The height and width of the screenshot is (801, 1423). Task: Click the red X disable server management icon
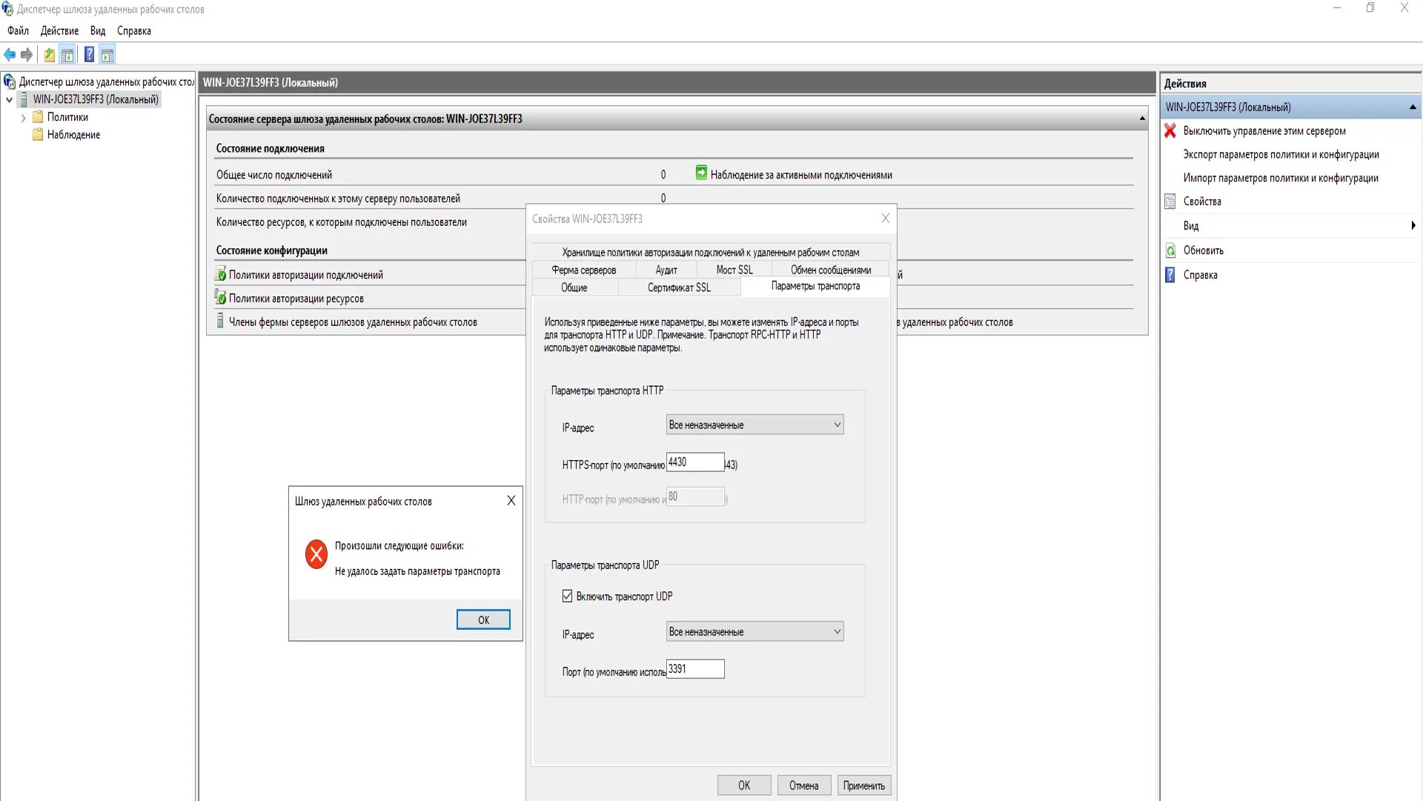pyautogui.click(x=1170, y=131)
